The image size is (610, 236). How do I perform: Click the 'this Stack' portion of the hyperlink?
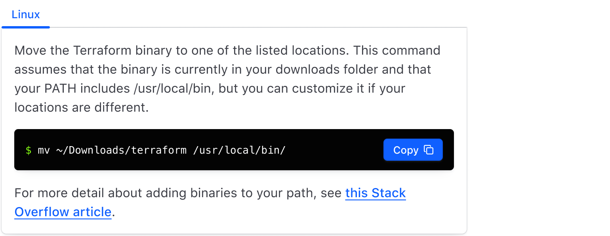click(376, 193)
